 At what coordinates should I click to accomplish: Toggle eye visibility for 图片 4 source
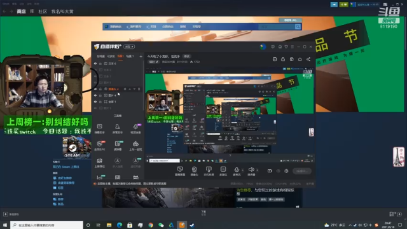tap(95, 95)
